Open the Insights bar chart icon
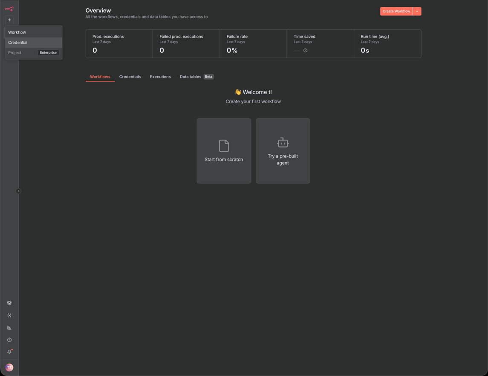488x376 pixels. [9, 327]
